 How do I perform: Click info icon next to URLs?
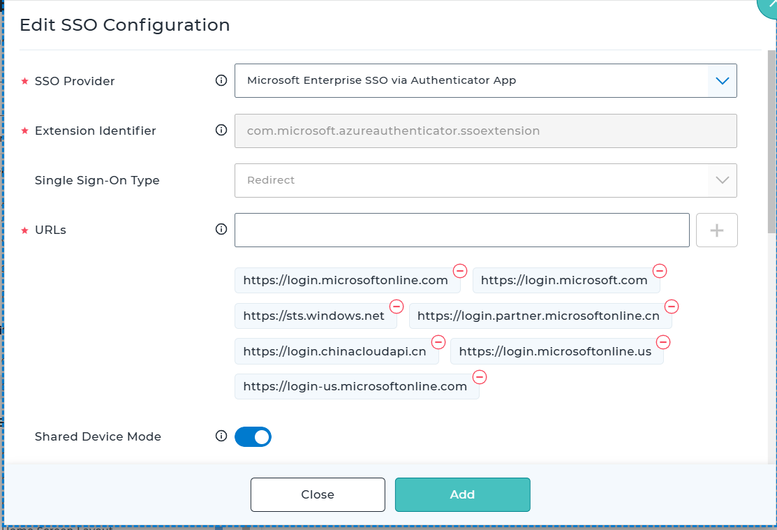[221, 229]
